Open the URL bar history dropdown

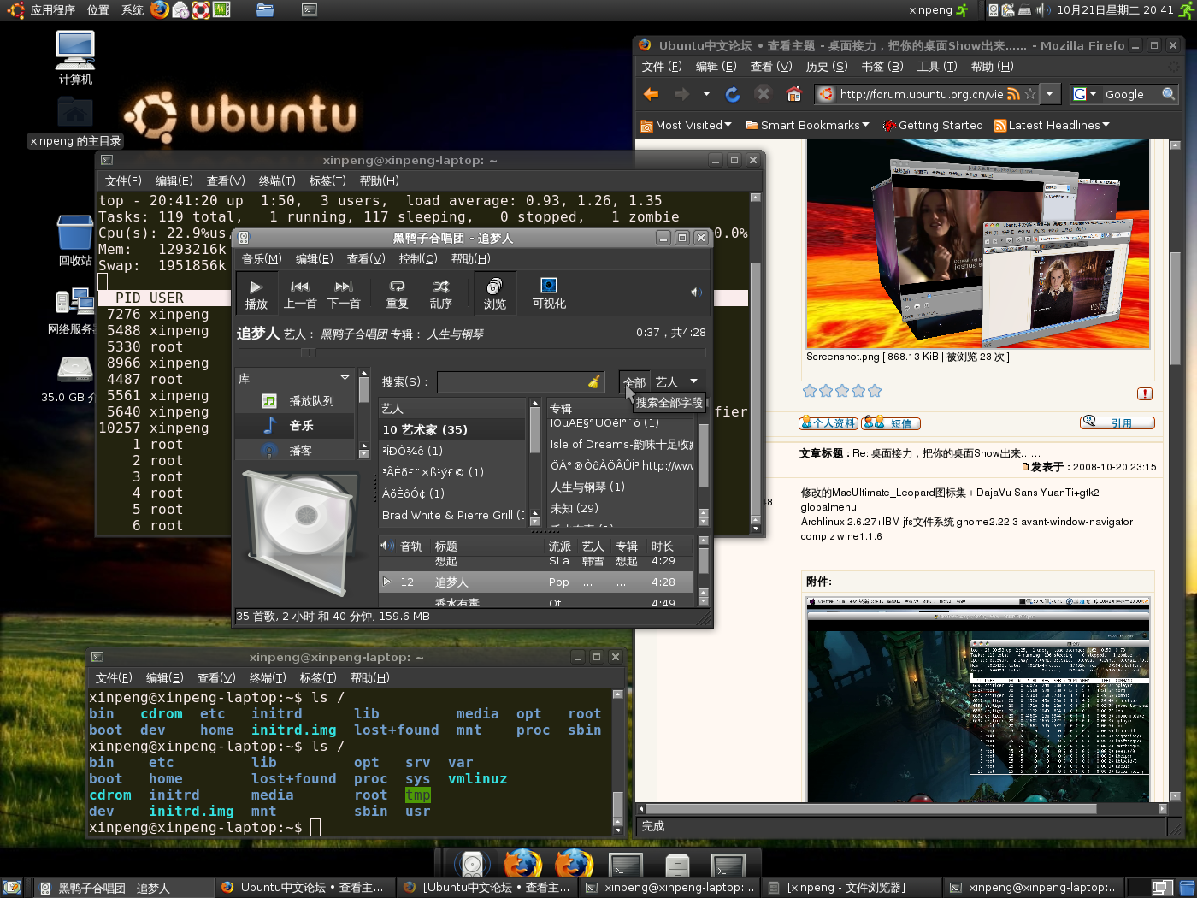tap(1050, 94)
